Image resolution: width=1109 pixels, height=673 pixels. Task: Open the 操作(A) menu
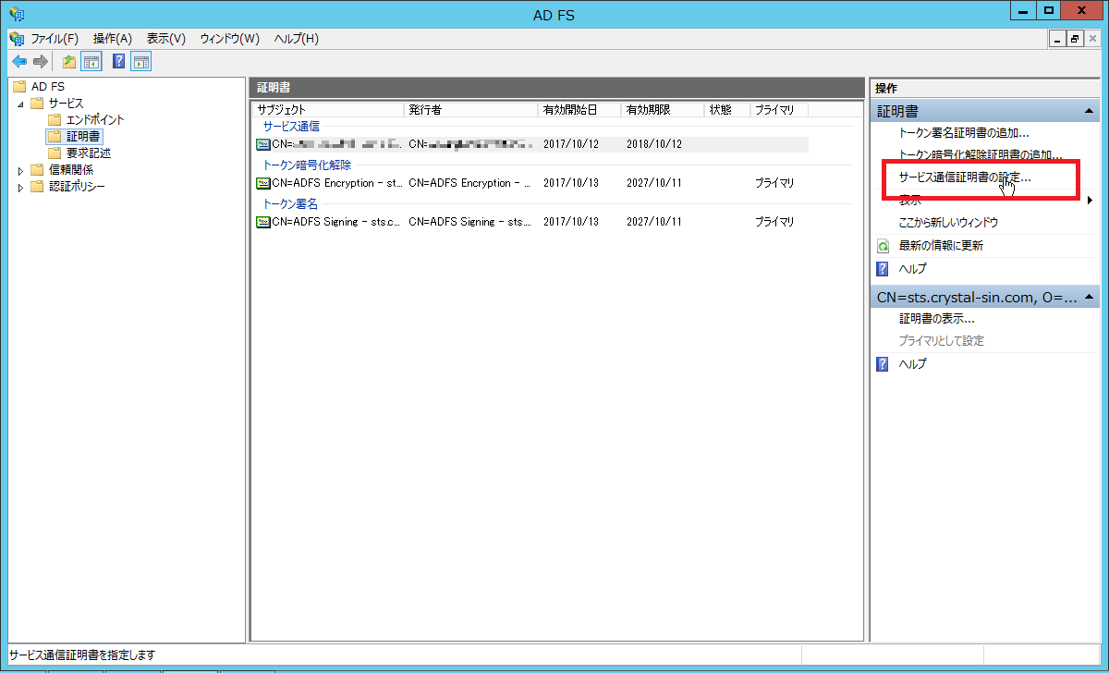tap(113, 39)
